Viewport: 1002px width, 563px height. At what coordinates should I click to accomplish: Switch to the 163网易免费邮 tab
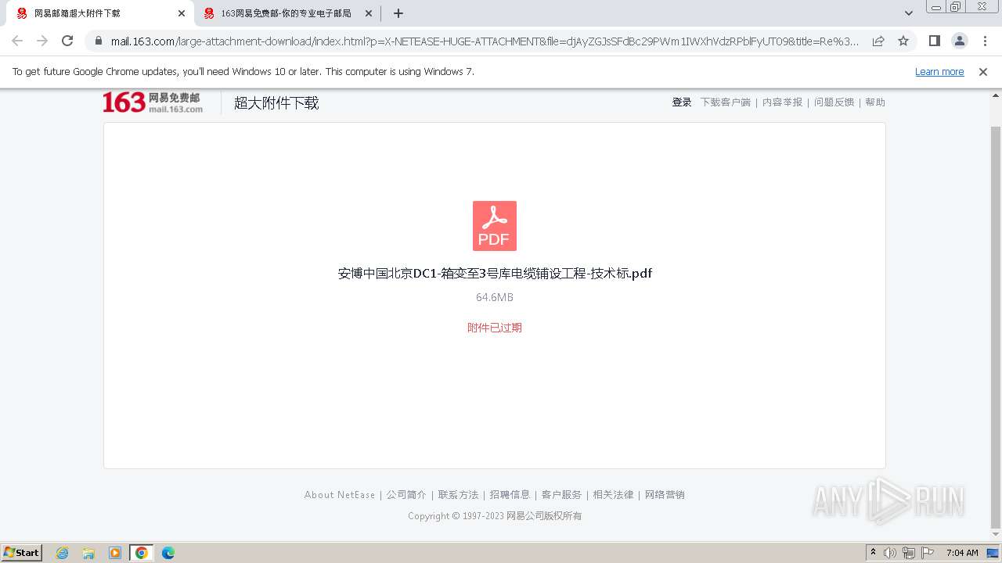pos(287,13)
